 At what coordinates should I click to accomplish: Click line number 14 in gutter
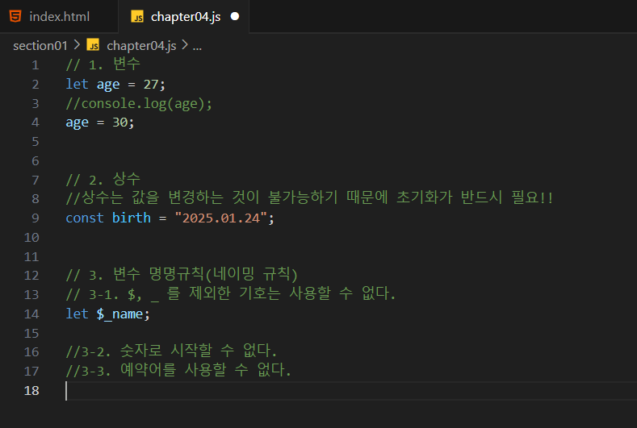click(31, 314)
